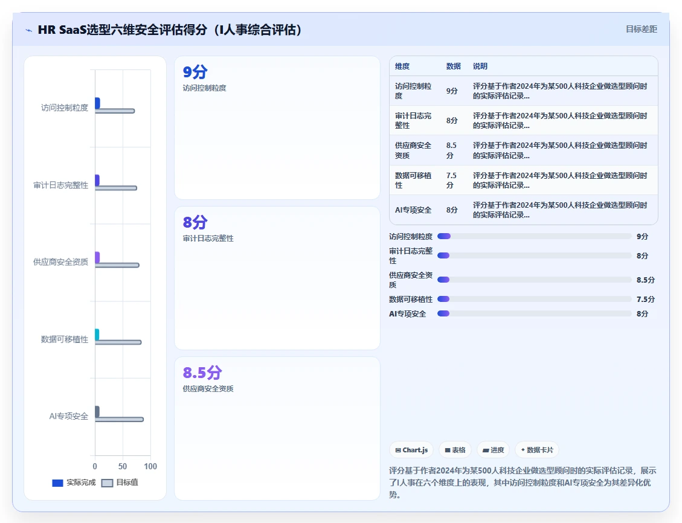Open the 目标差距 label in the header
682x523 pixels.
(641, 29)
